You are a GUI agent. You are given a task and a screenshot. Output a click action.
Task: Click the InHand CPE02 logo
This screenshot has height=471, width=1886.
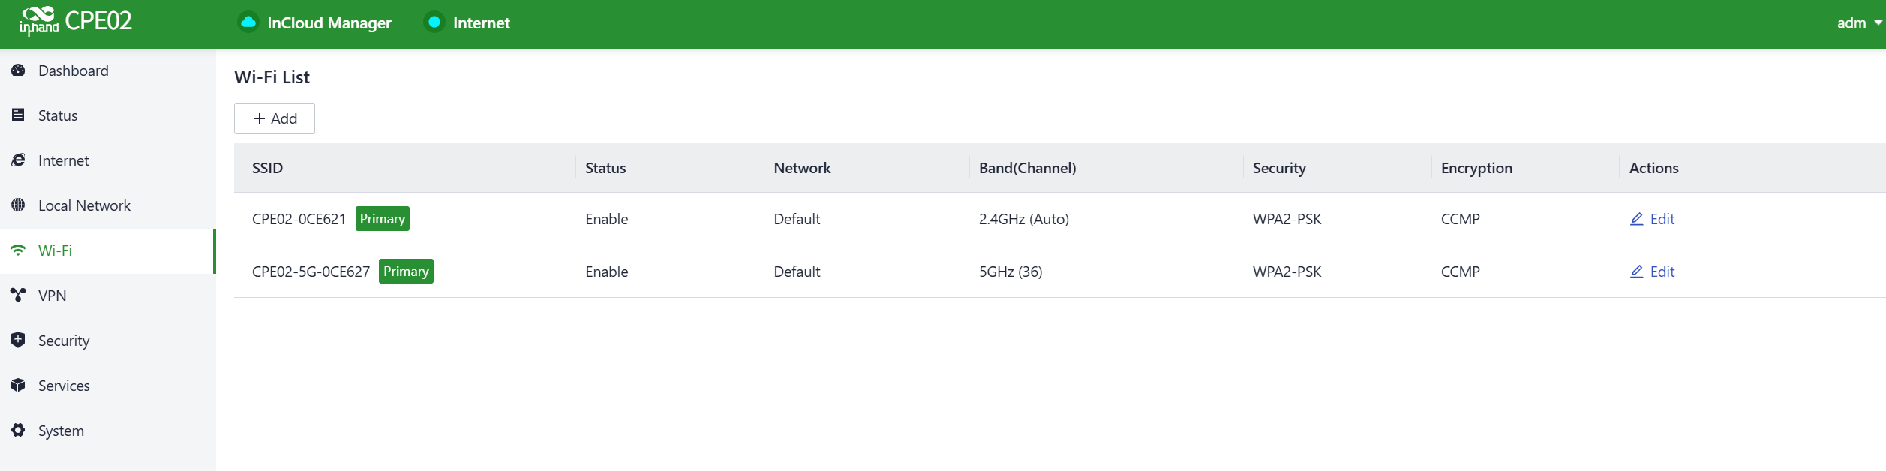[76, 21]
